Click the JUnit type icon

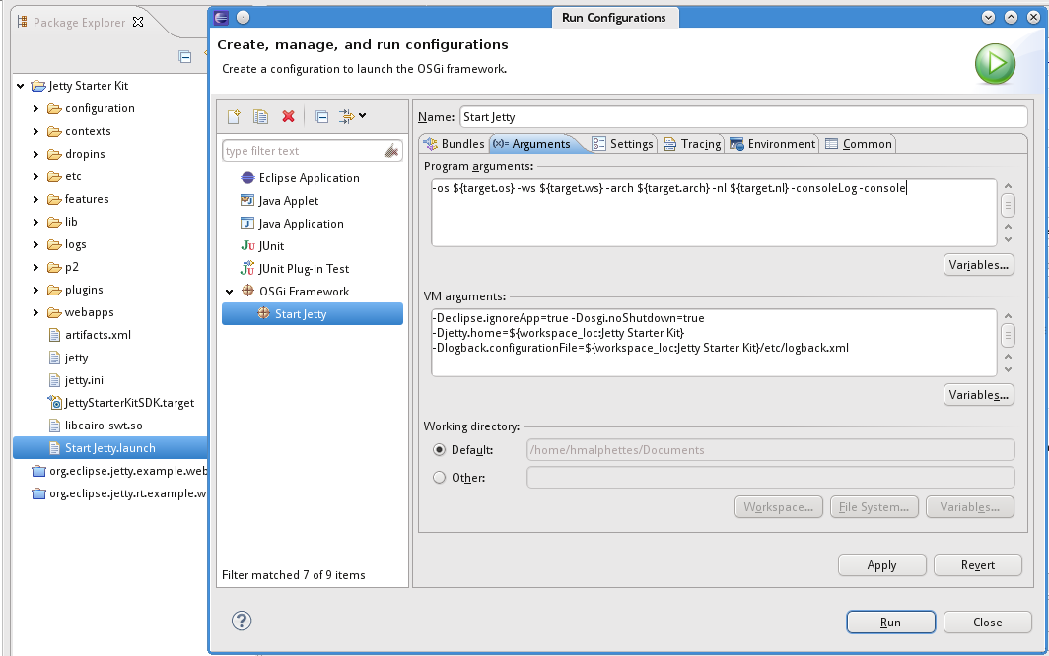point(247,246)
